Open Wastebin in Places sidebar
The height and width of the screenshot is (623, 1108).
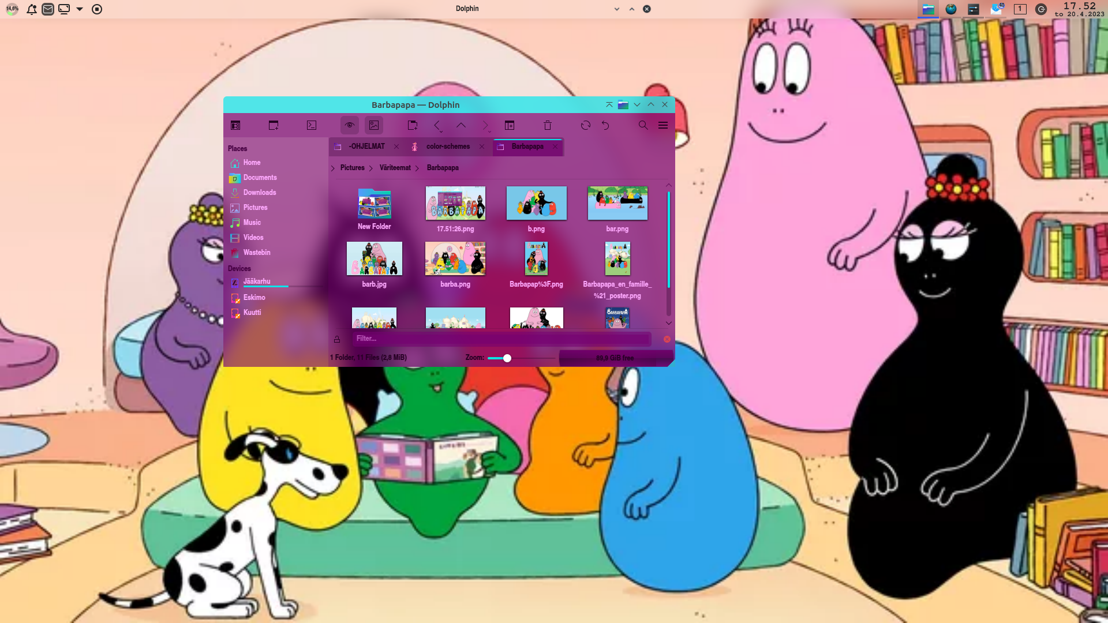pyautogui.click(x=276, y=253)
